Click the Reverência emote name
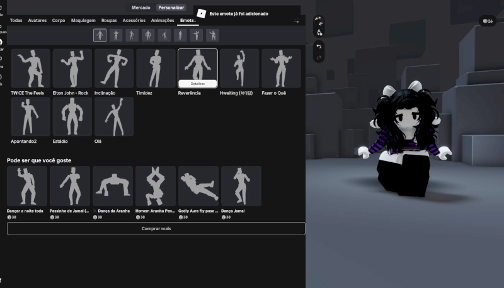 click(x=190, y=93)
